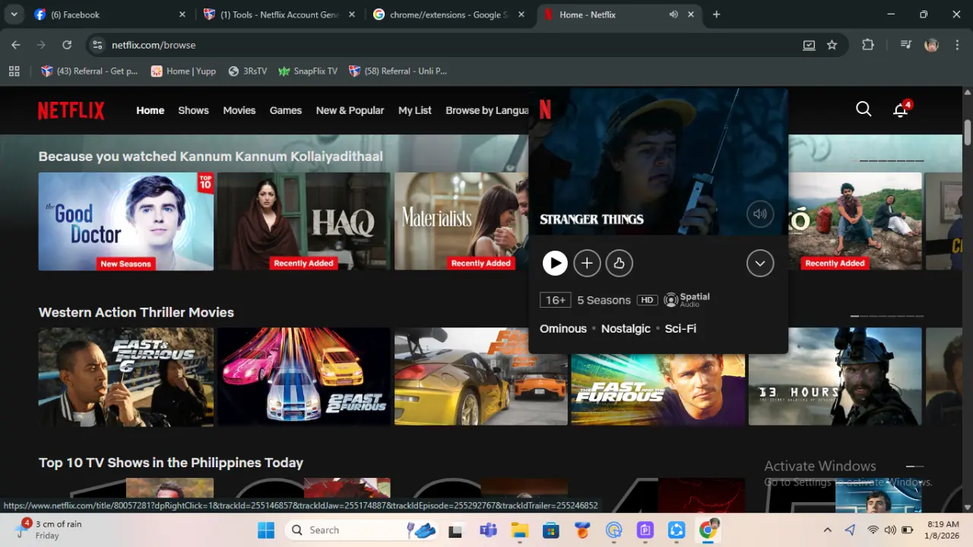Screen dimensions: 973x547
Task: Click the red Netflix logo
Action: [71, 111]
